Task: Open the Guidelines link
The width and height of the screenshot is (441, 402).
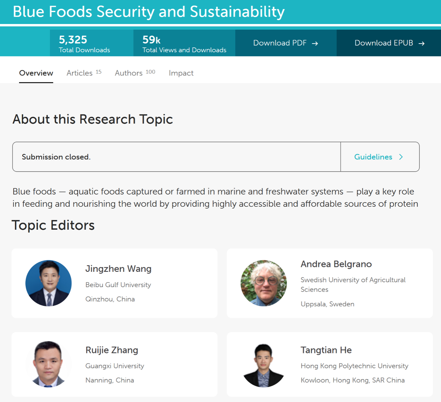Action: coord(373,157)
